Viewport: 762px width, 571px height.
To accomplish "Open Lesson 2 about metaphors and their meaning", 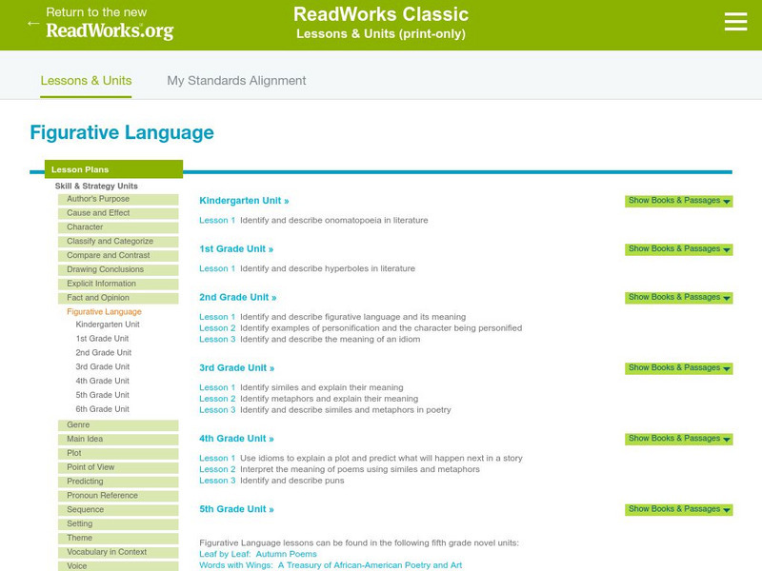I will (x=217, y=399).
